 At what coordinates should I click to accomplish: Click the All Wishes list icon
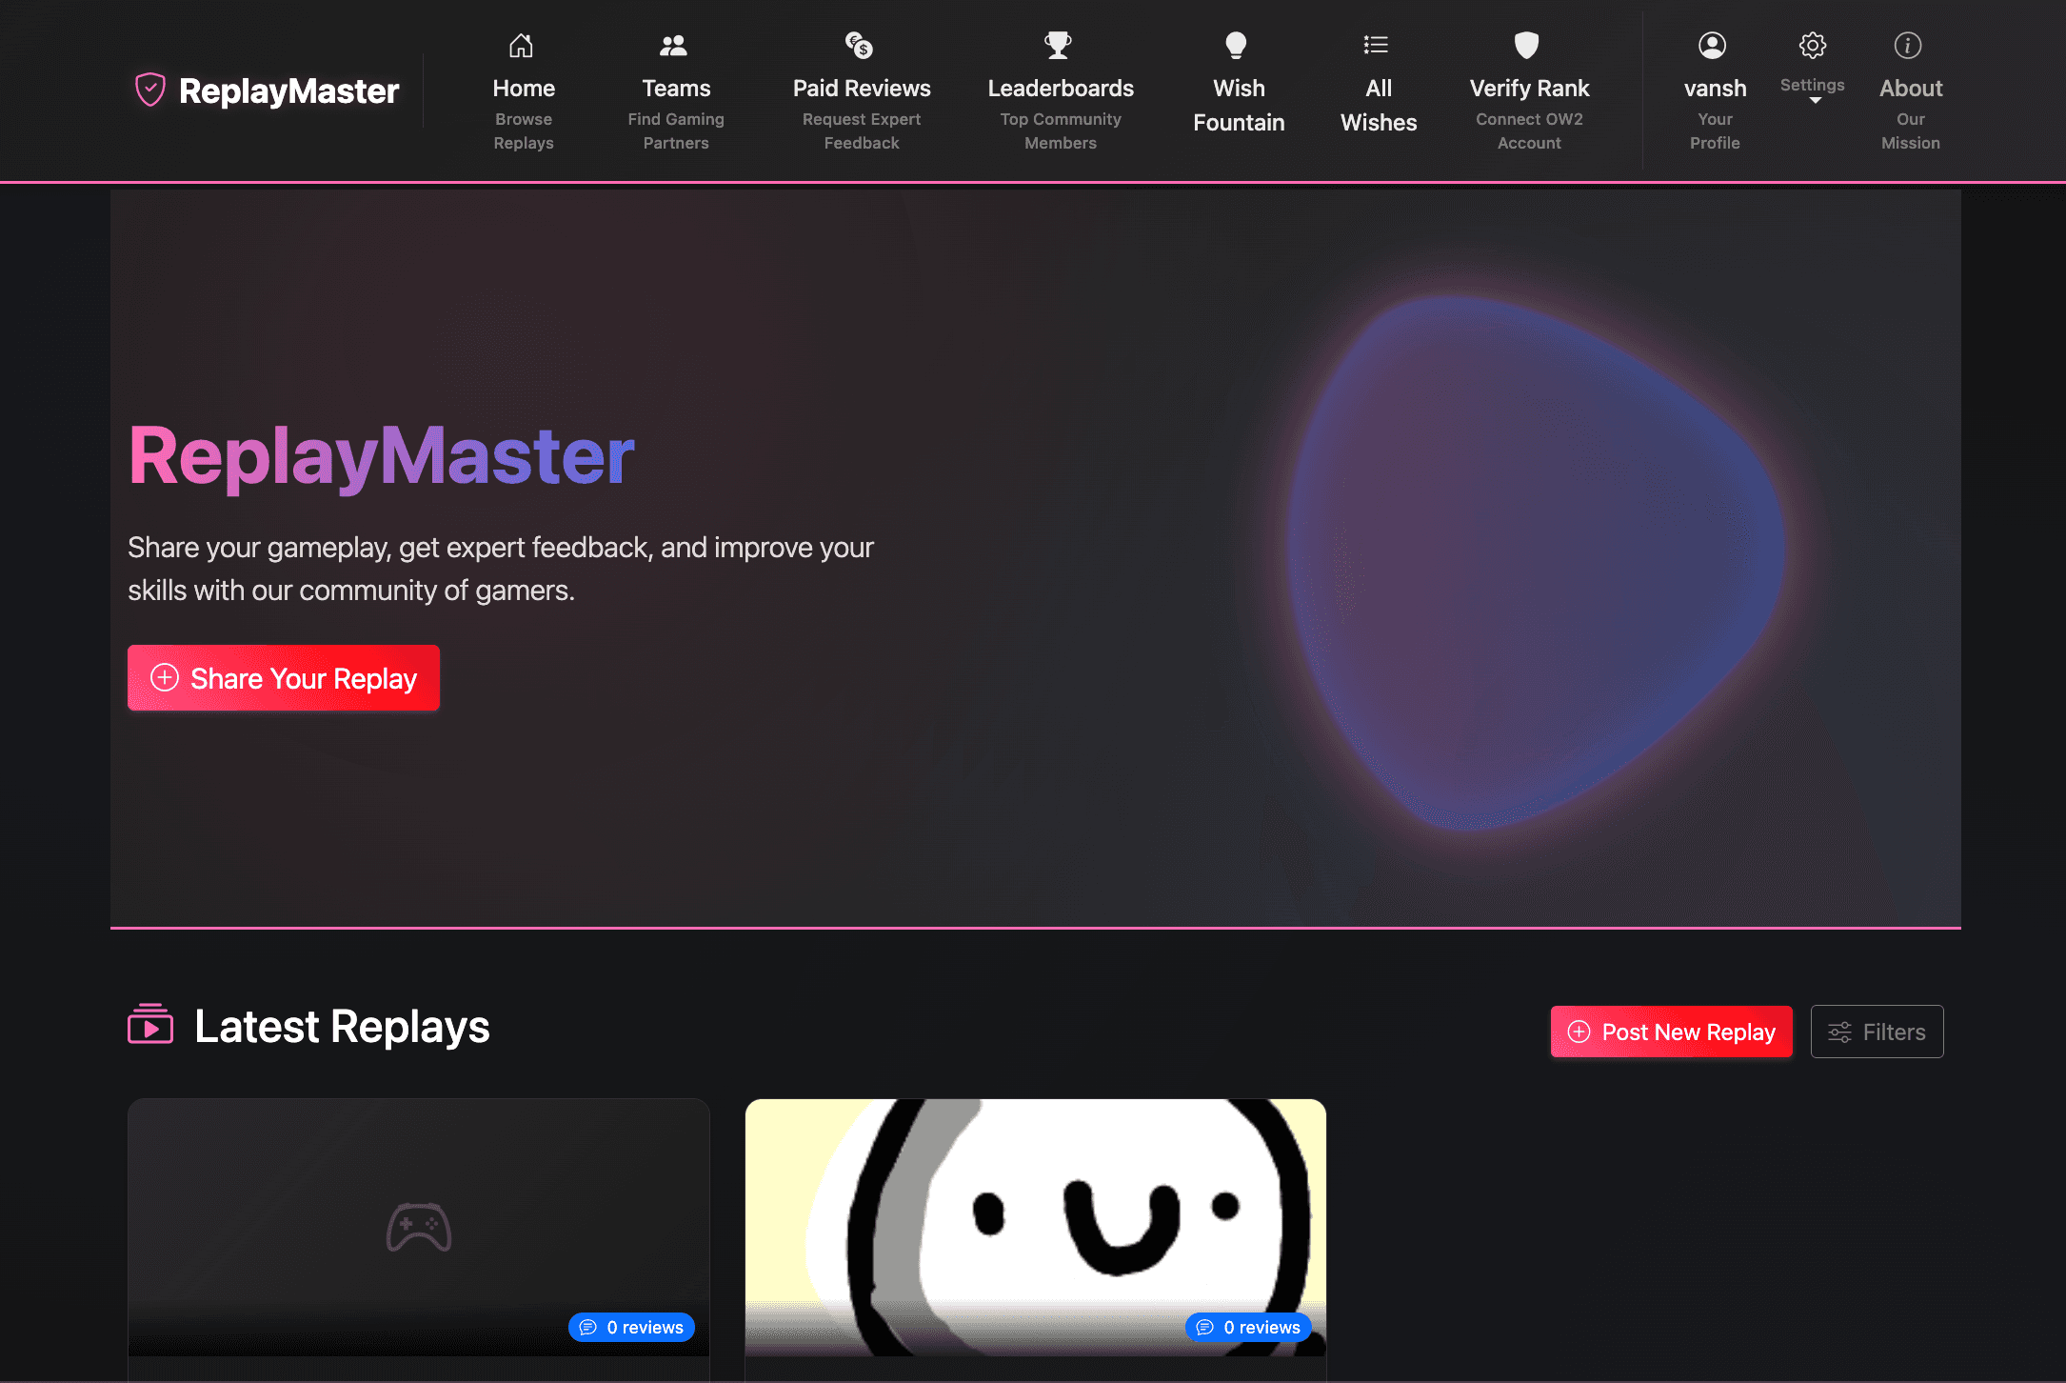pyautogui.click(x=1377, y=45)
